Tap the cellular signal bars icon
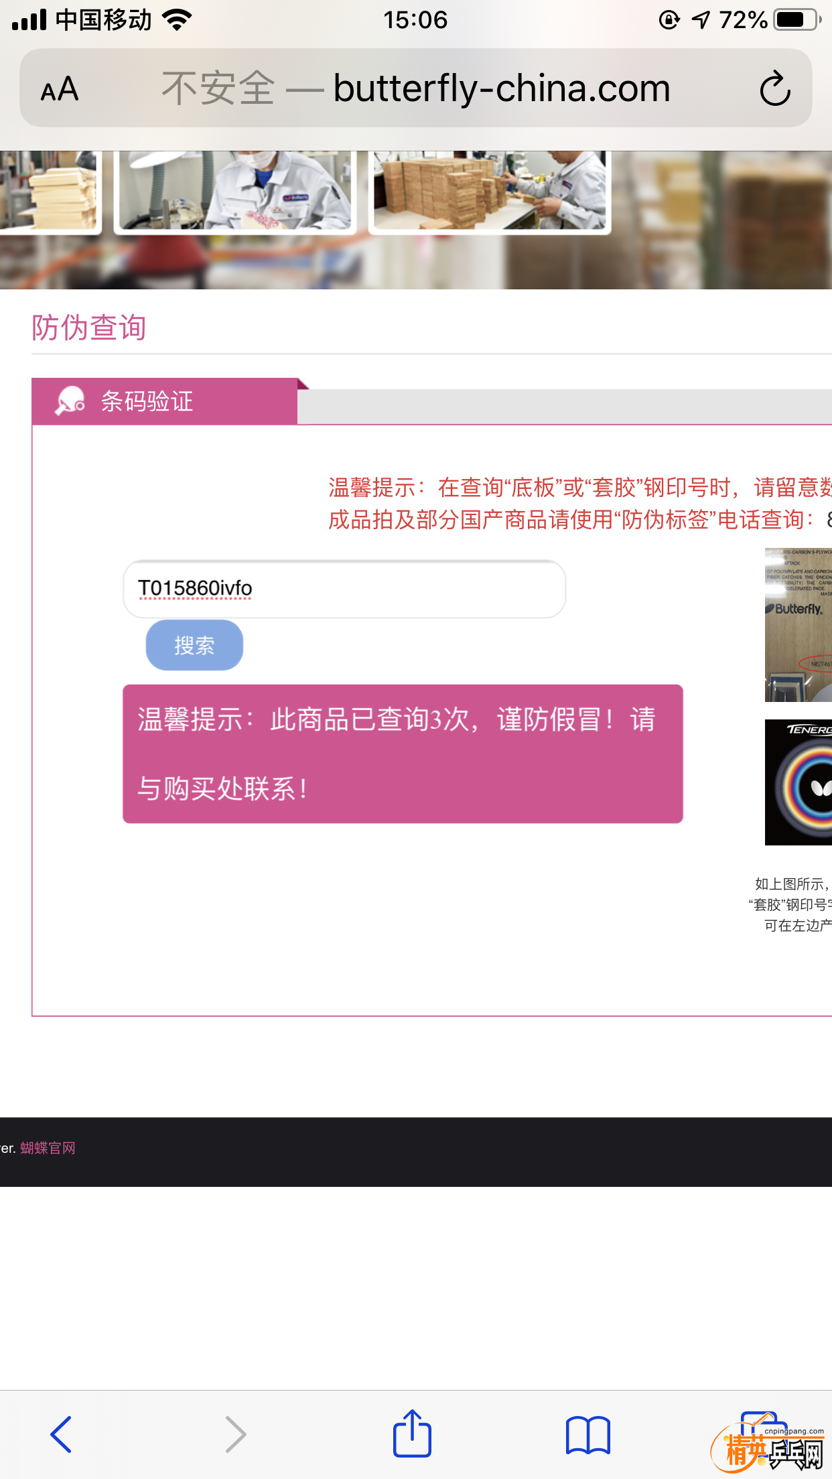 29,20
